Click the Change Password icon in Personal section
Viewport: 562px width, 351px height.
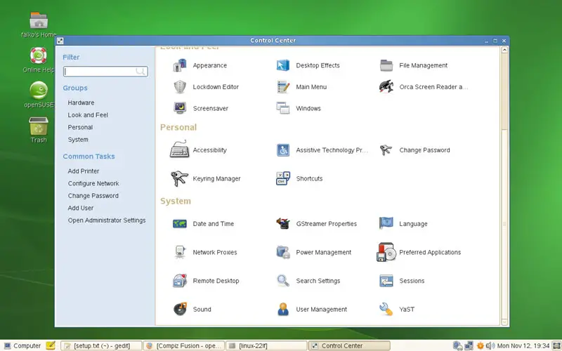(386, 150)
